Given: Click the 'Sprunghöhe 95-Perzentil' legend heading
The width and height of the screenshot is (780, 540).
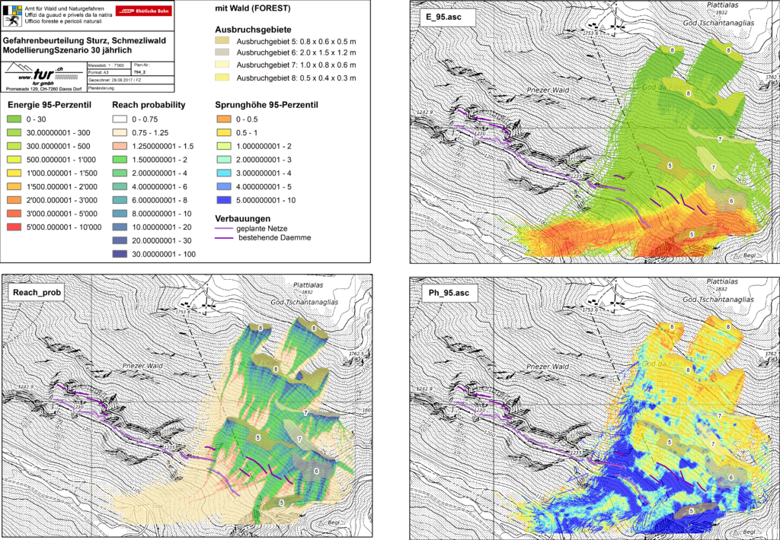Looking at the screenshot, I should 267,105.
